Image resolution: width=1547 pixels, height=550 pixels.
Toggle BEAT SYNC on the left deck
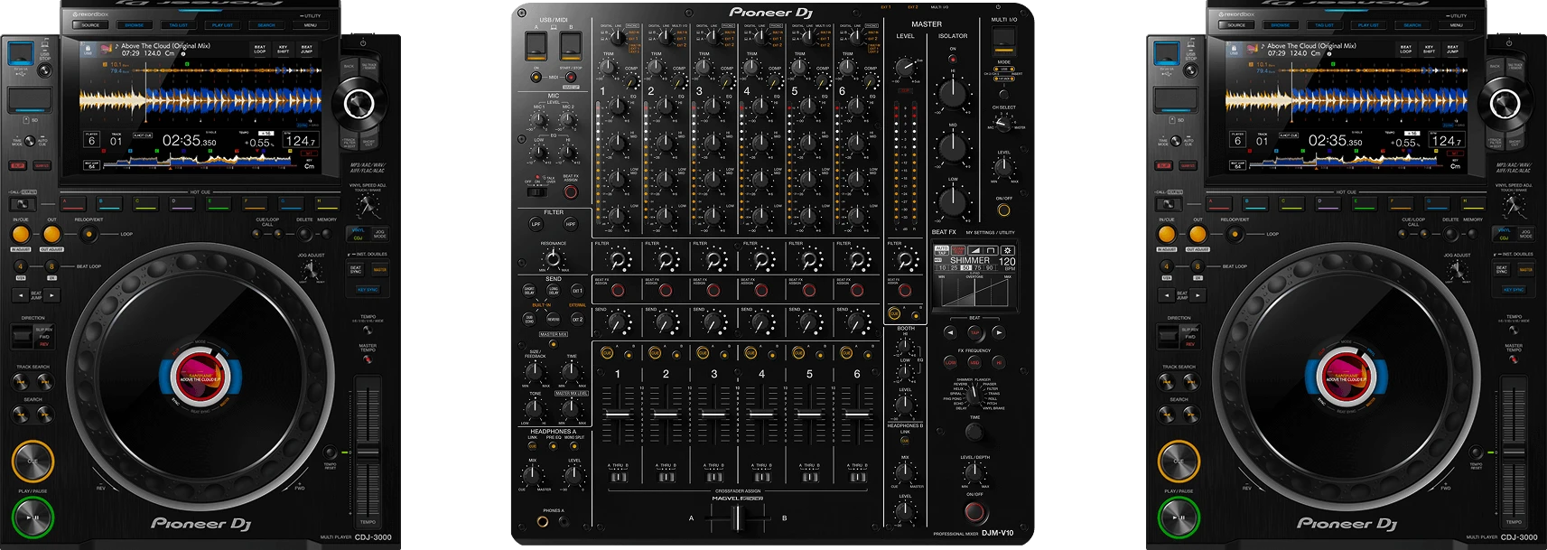356,268
